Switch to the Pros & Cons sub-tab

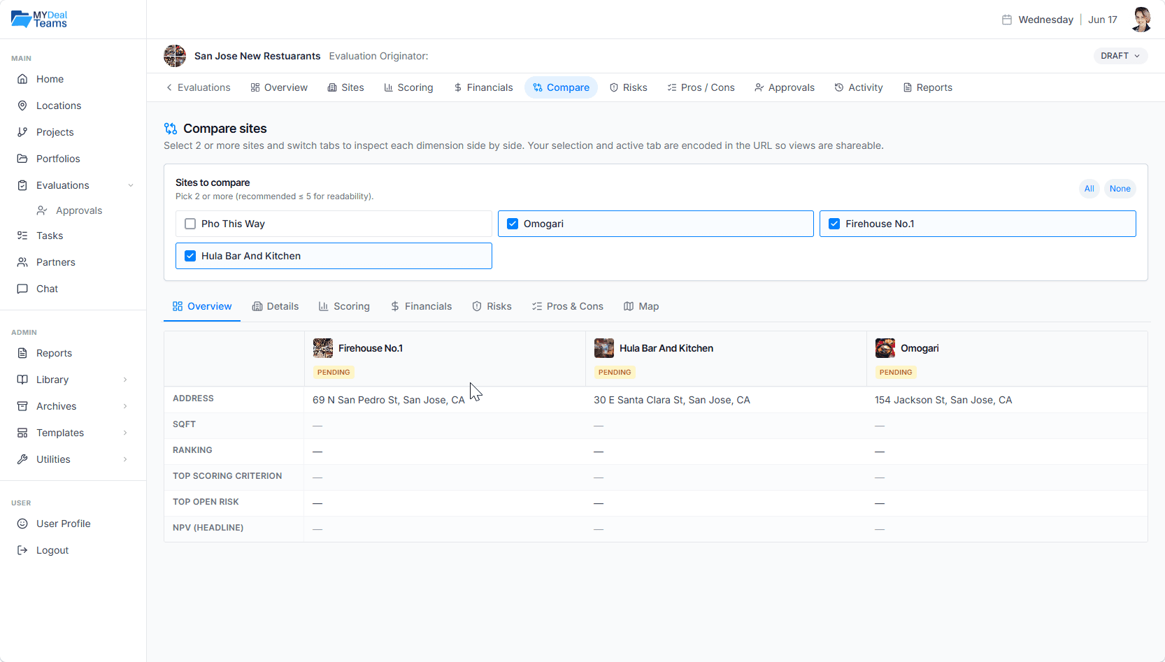tap(568, 306)
